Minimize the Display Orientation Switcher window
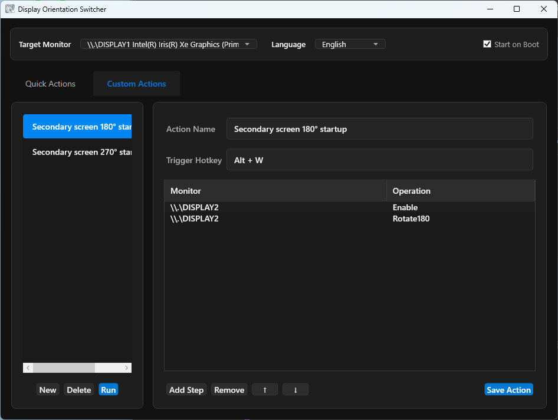The height and width of the screenshot is (420, 558). pos(490,9)
